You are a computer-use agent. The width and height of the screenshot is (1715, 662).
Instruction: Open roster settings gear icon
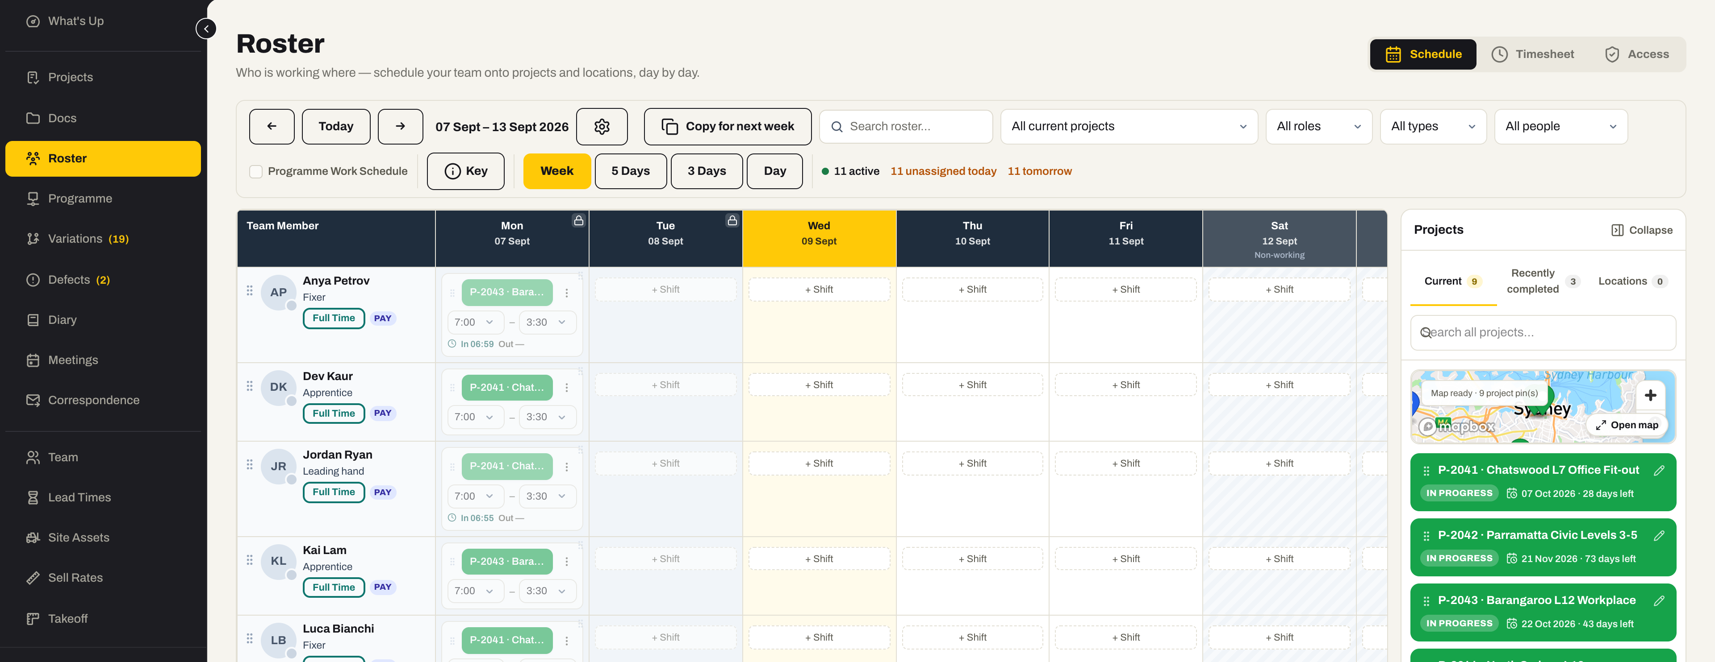[x=602, y=126]
